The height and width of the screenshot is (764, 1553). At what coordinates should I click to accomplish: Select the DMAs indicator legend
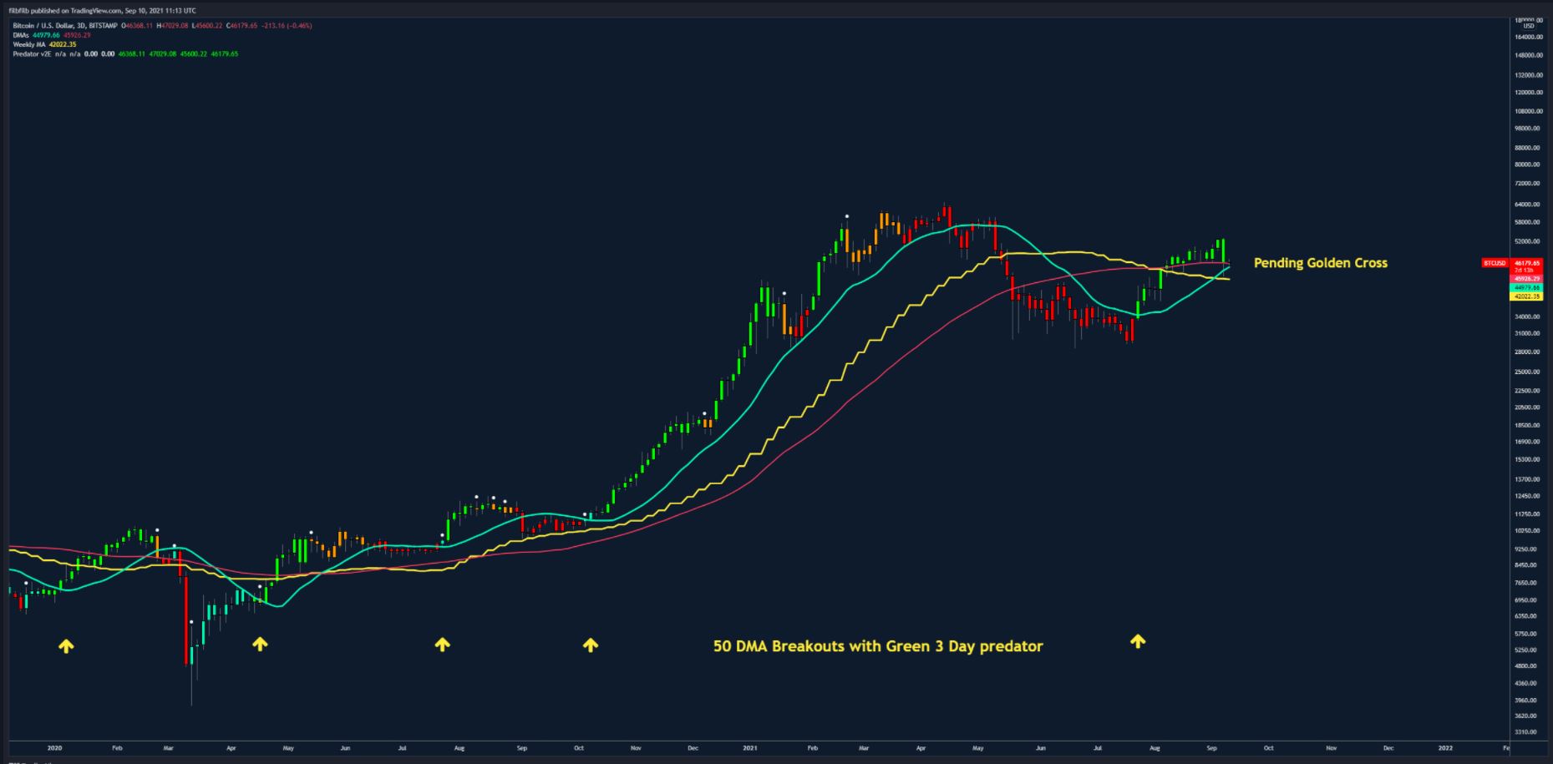(23, 35)
